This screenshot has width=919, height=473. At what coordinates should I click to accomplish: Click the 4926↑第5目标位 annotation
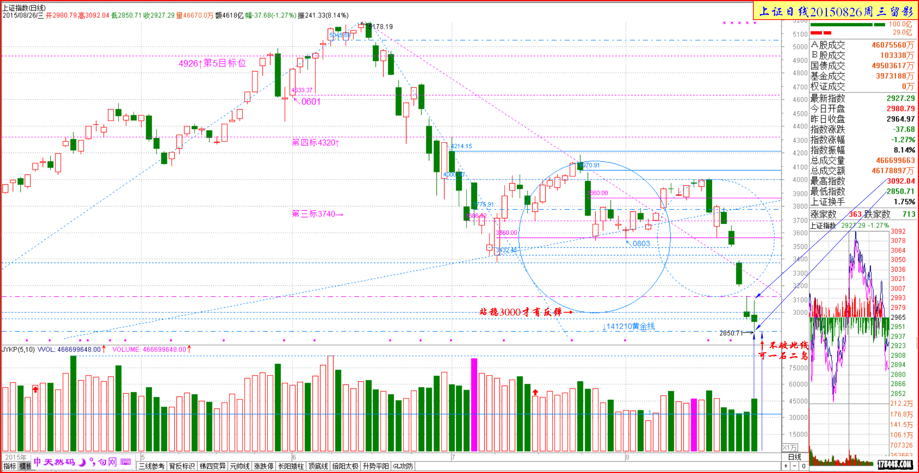pyautogui.click(x=212, y=63)
